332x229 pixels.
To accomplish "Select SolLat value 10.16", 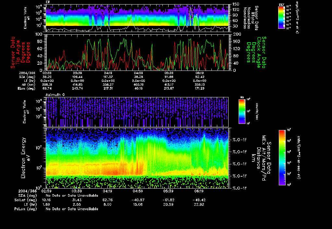I will 46,200.
